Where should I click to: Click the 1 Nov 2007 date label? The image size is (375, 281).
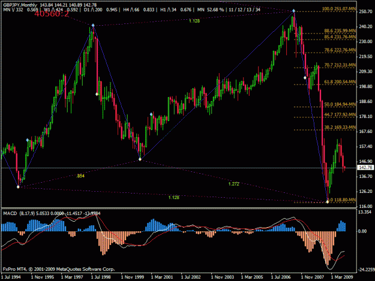pos(312,277)
